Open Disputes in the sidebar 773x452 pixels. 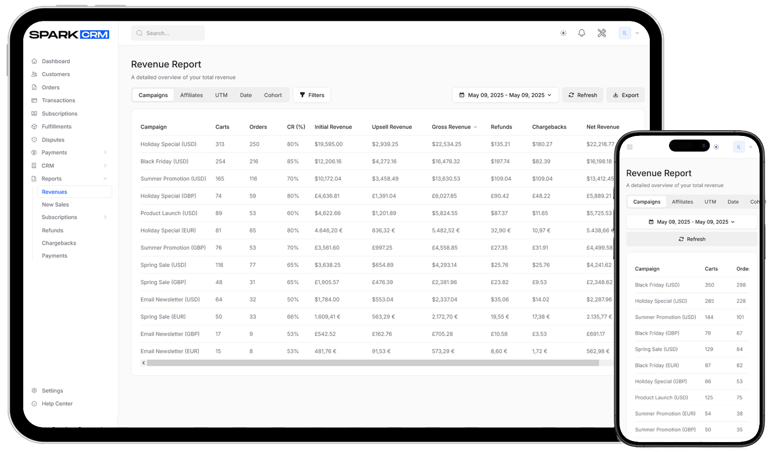pyautogui.click(x=53, y=139)
